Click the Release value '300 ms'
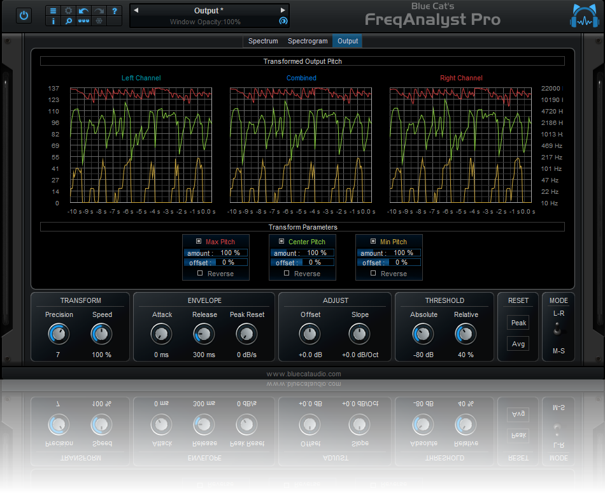Screen dimensions: 605x493 (204, 355)
